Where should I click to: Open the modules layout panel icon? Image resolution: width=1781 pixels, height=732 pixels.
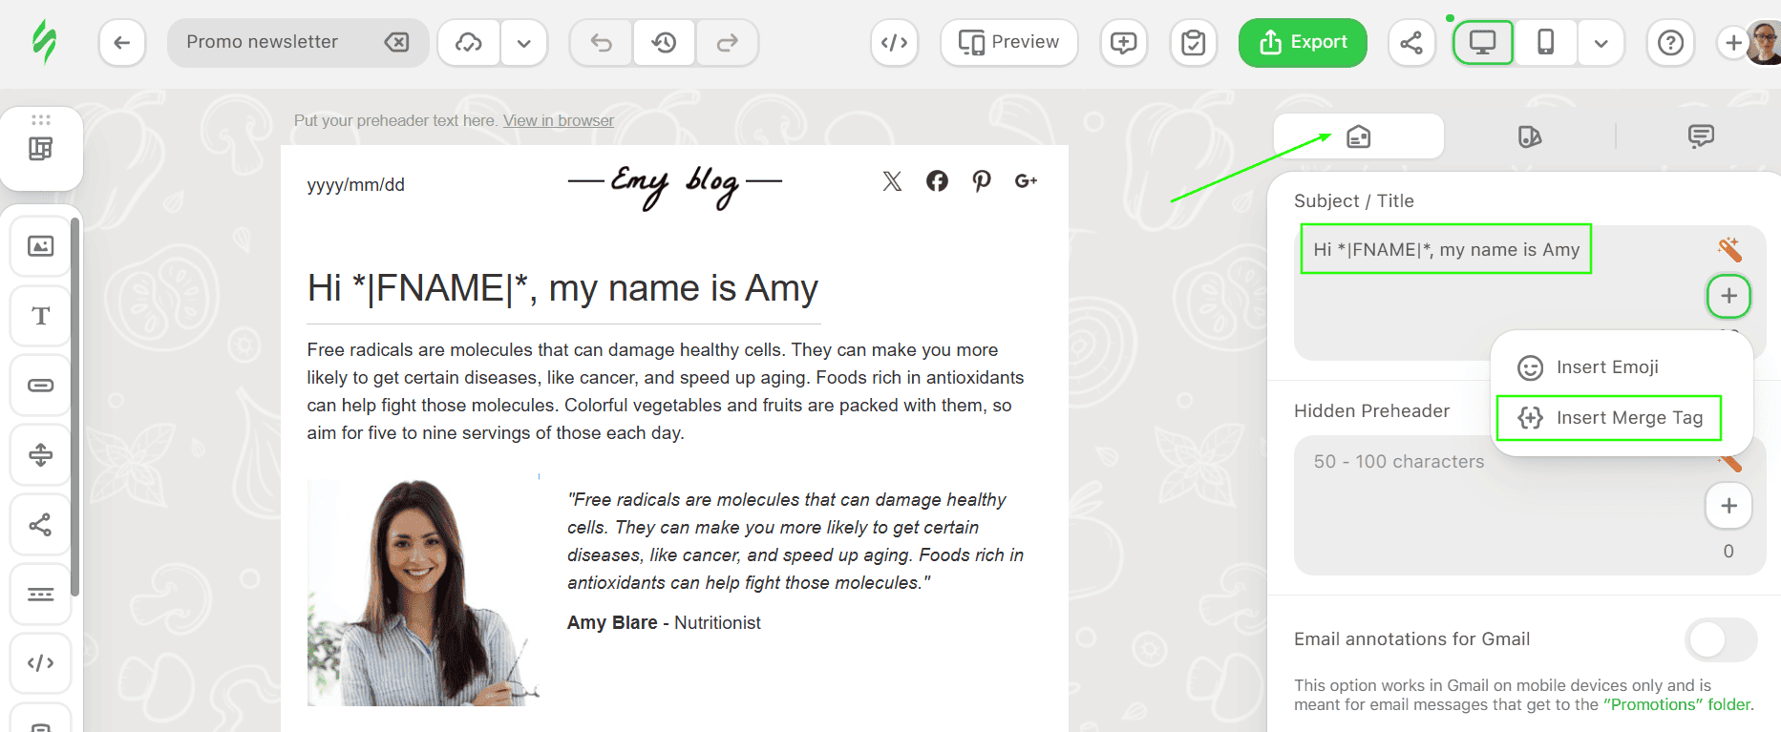tap(41, 149)
